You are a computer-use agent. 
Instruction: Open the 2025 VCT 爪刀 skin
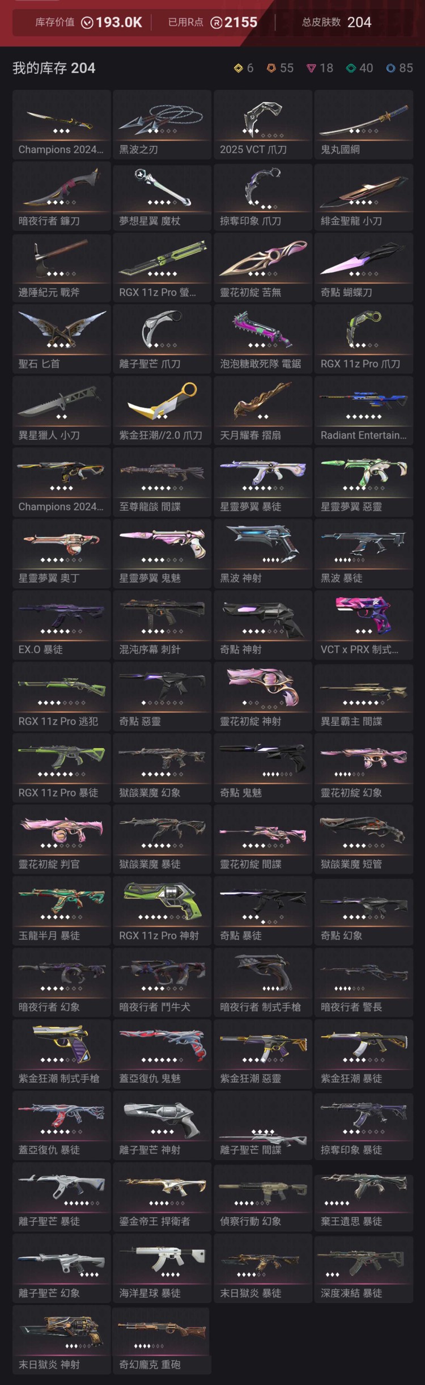coord(263,125)
